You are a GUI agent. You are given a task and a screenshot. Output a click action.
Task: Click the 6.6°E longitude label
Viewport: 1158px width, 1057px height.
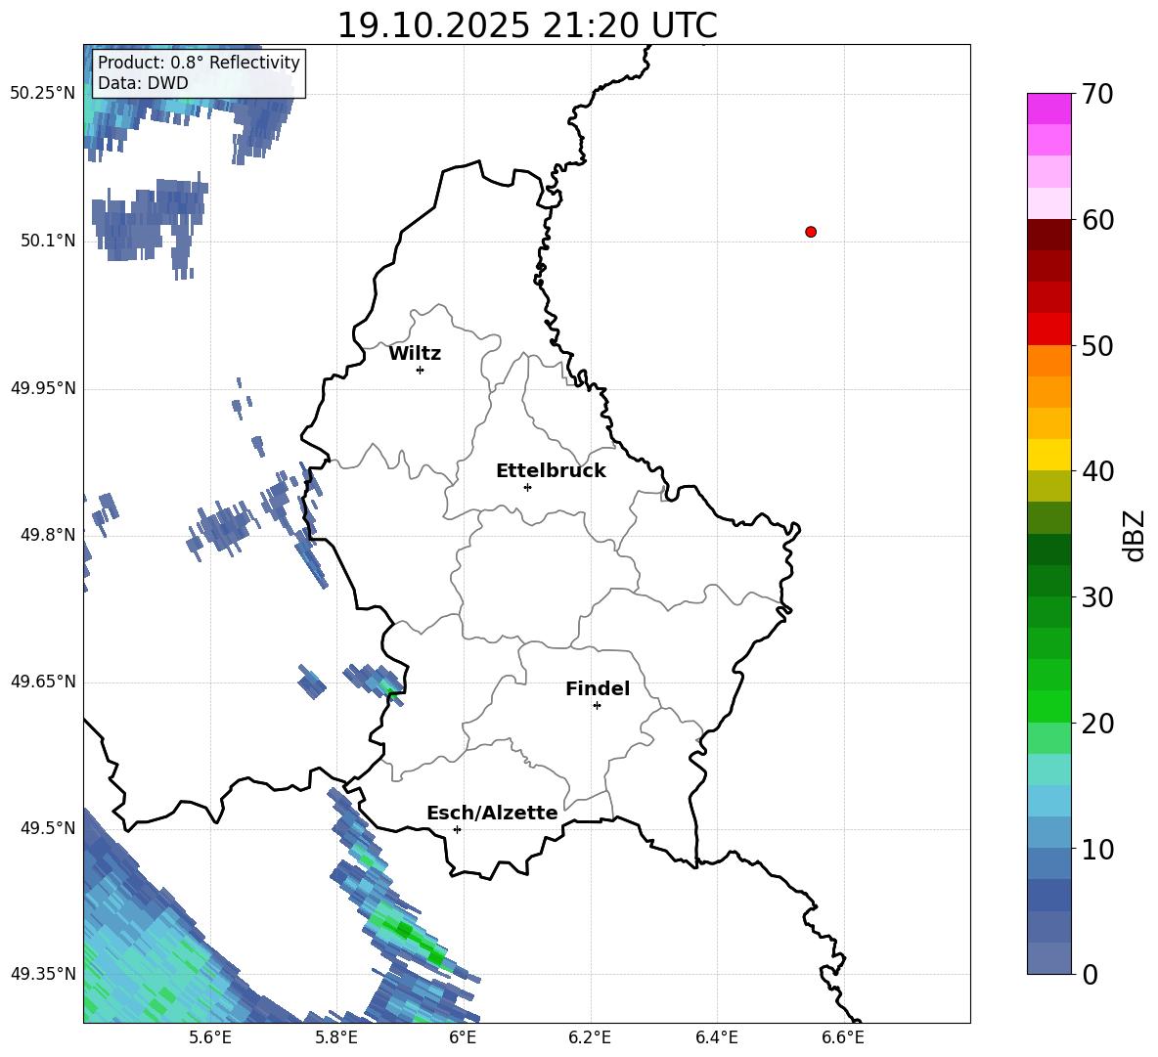coord(843,1037)
